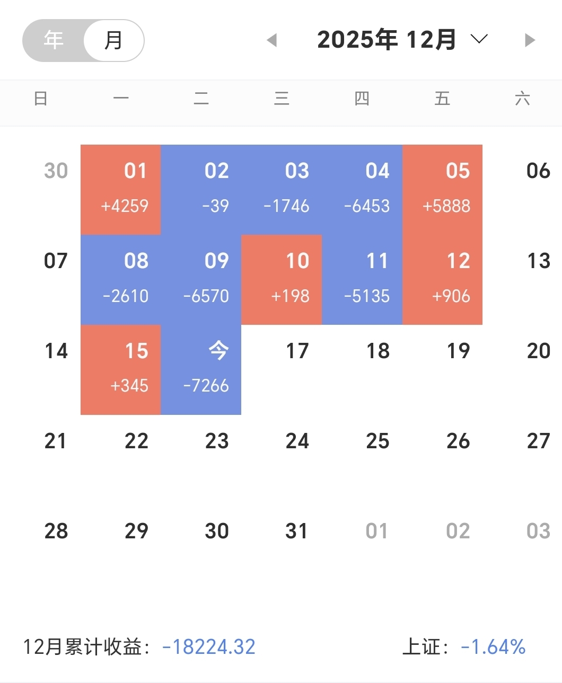Viewport: 562px width, 683px height.
Task: Tap the 上证 index -1.64% value
Action: [x=493, y=647]
